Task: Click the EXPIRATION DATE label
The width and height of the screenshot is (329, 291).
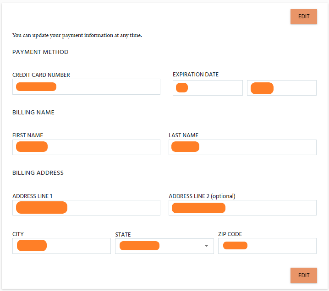Action: tap(196, 75)
